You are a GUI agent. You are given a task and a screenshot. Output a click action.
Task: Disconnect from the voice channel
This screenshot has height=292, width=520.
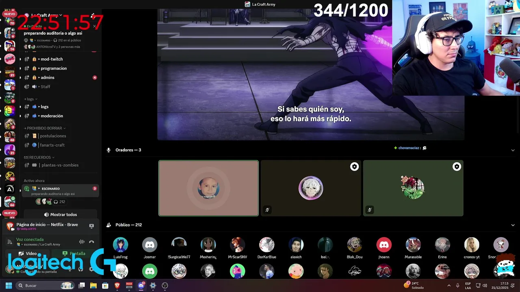click(x=91, y=242)
